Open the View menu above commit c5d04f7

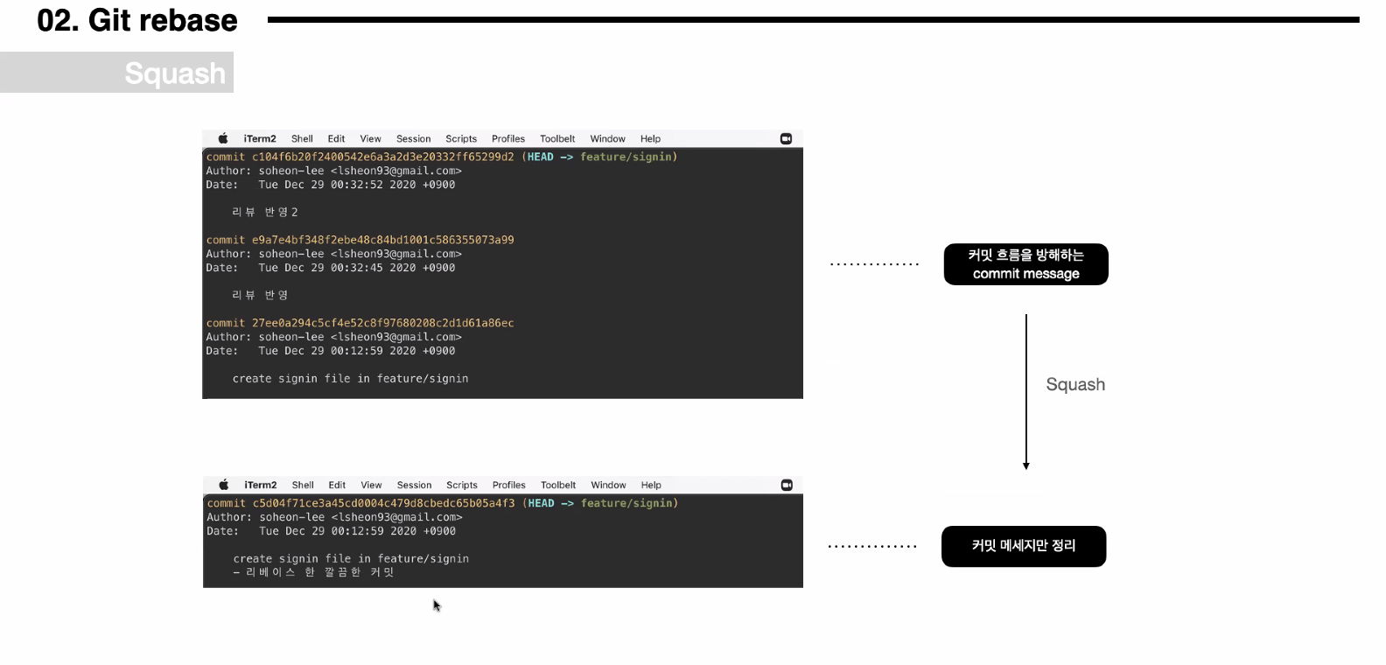point(372,485)
